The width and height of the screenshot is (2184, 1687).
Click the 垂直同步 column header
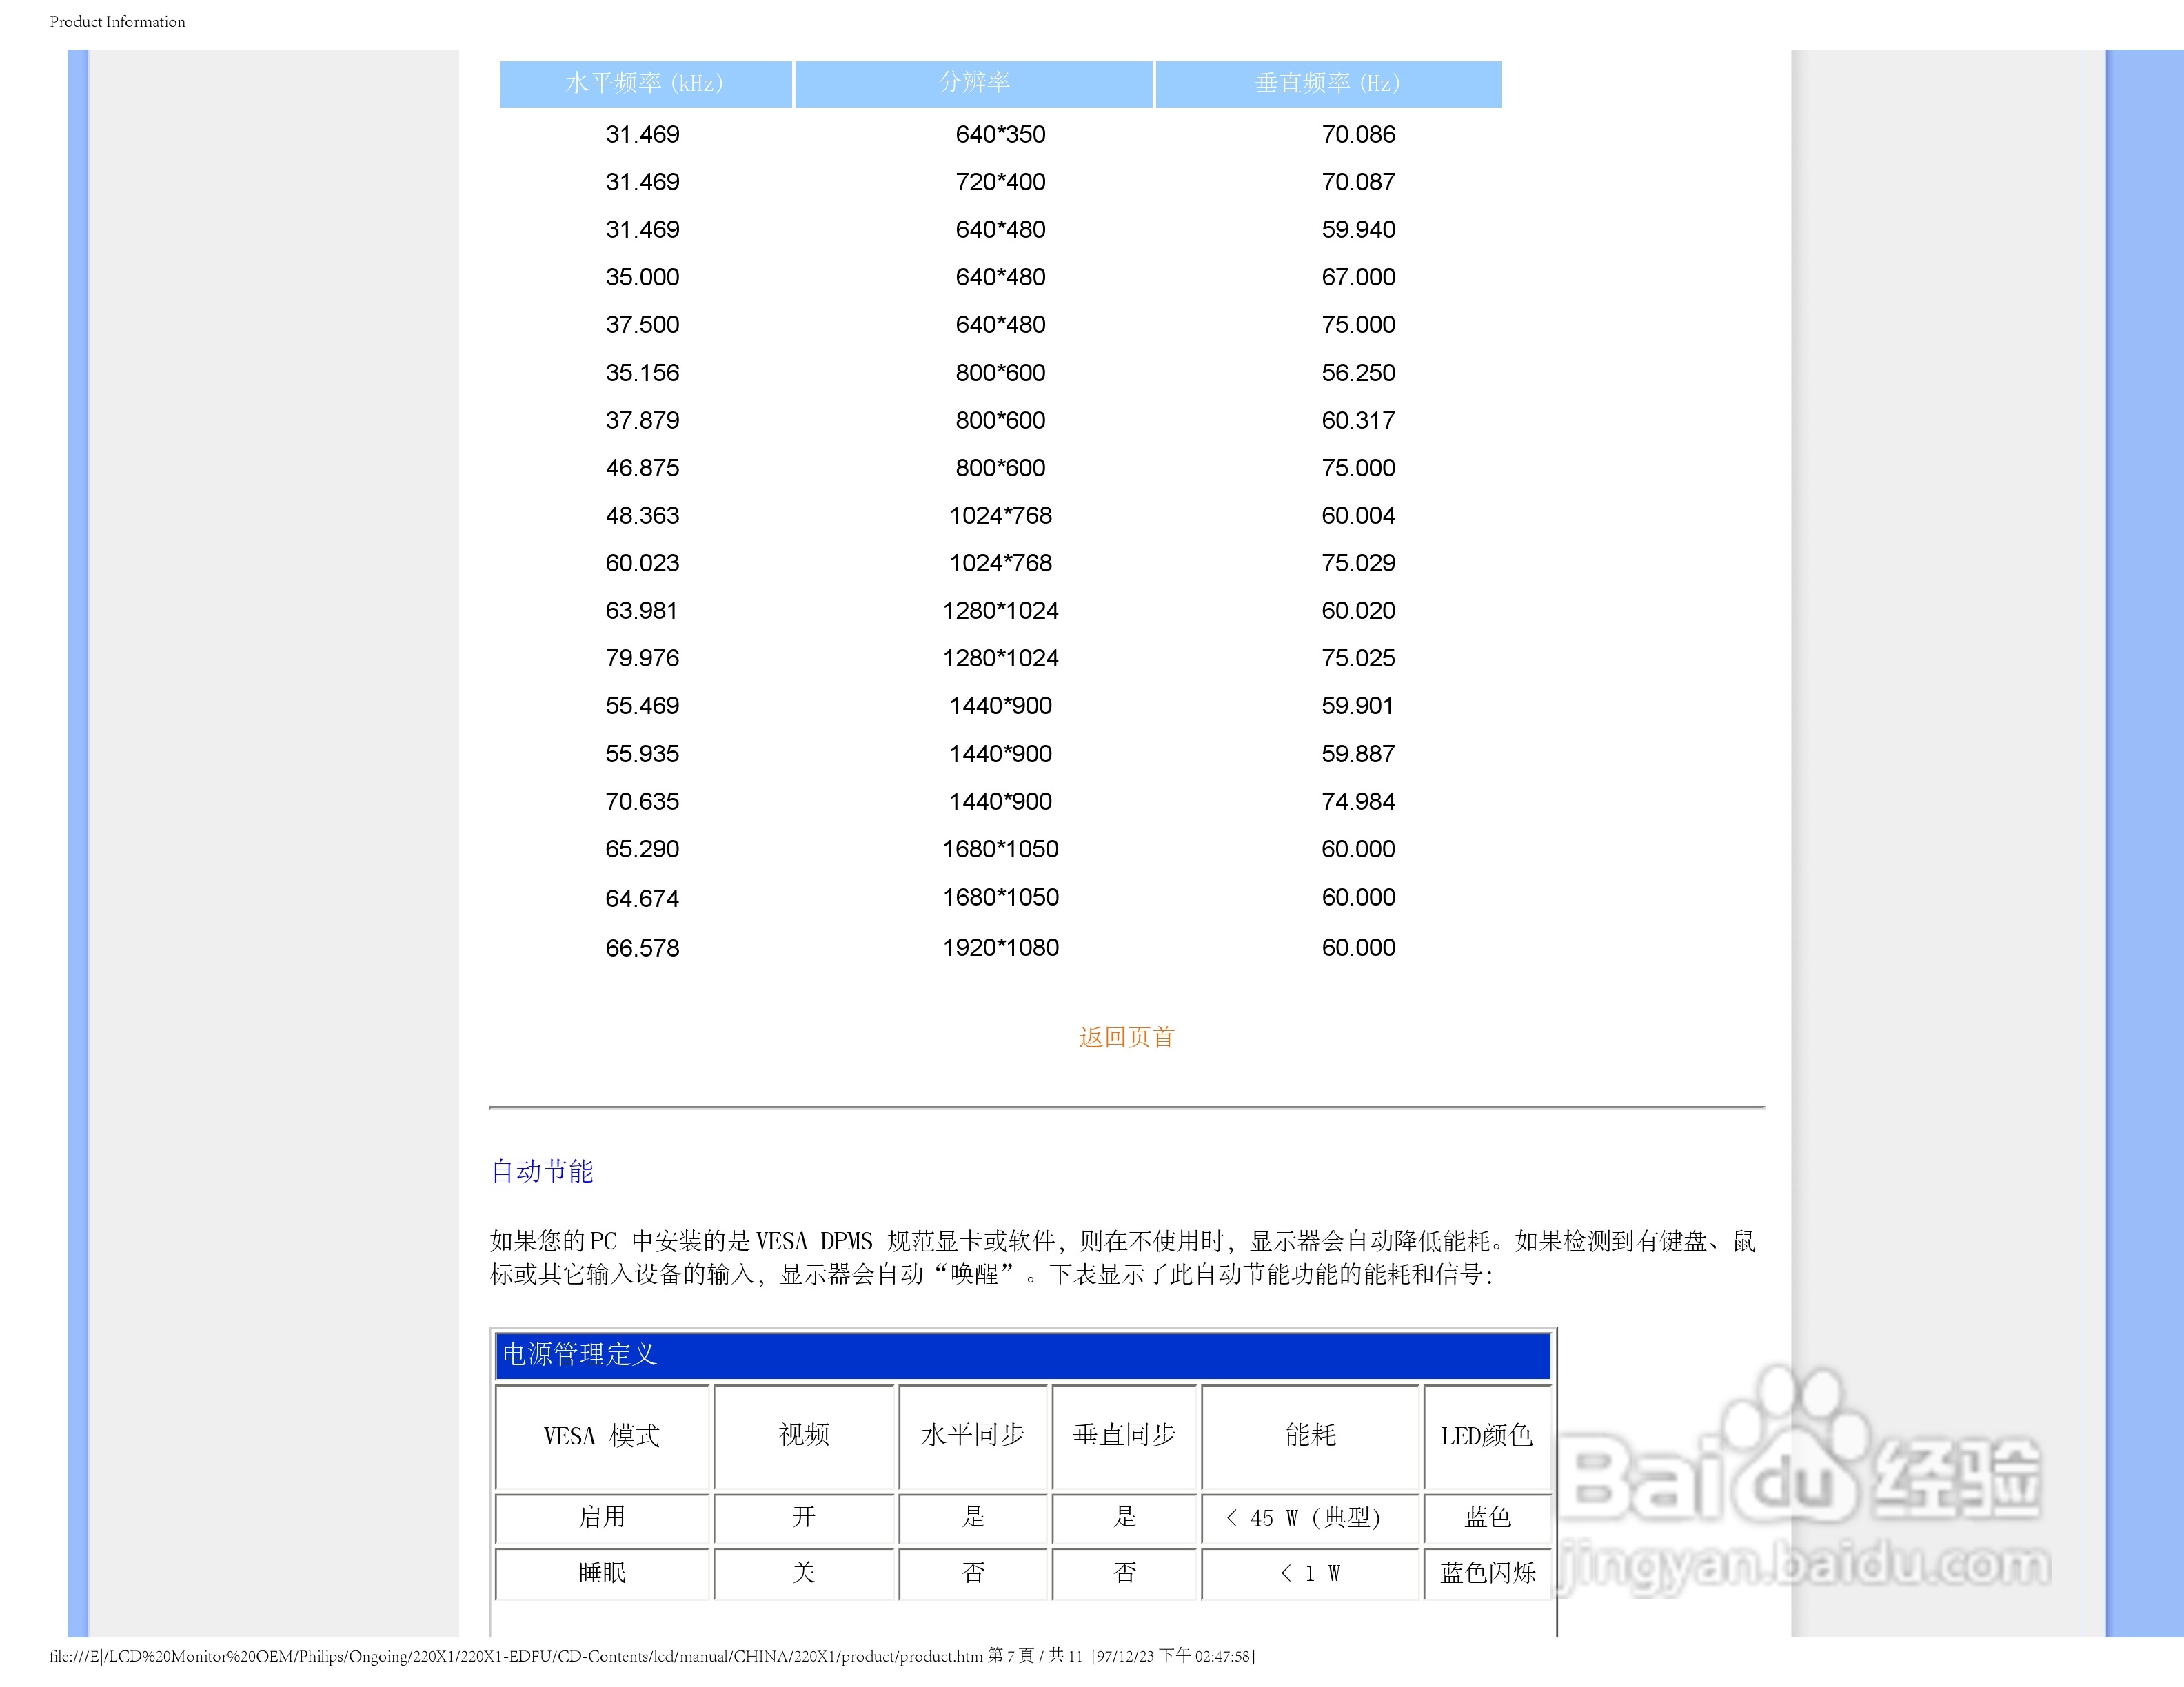point(1124,1436)
